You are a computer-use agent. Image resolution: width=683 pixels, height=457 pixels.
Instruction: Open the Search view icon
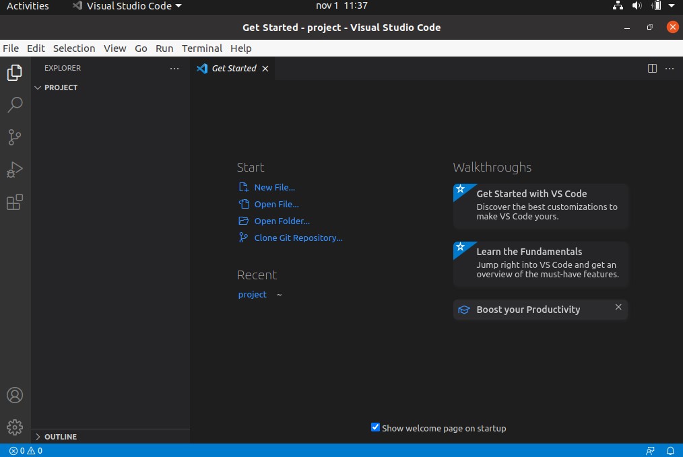(x=15, y=105)
